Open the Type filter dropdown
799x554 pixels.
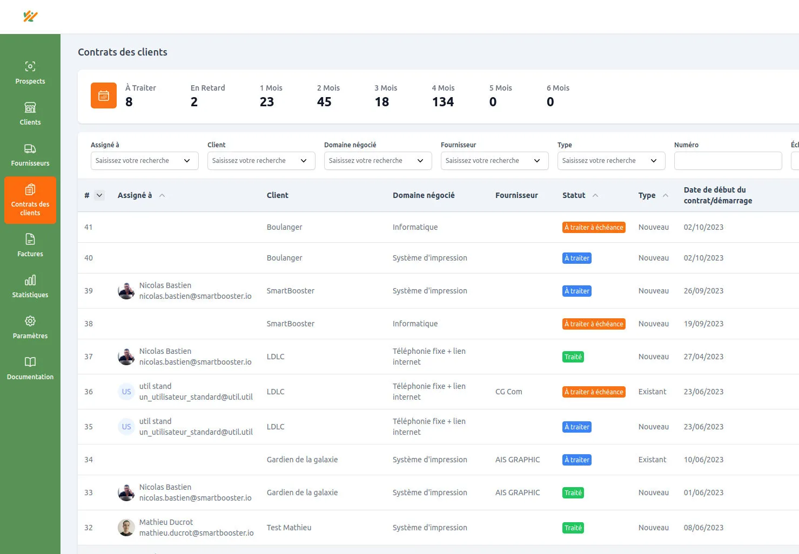(611, 160)
